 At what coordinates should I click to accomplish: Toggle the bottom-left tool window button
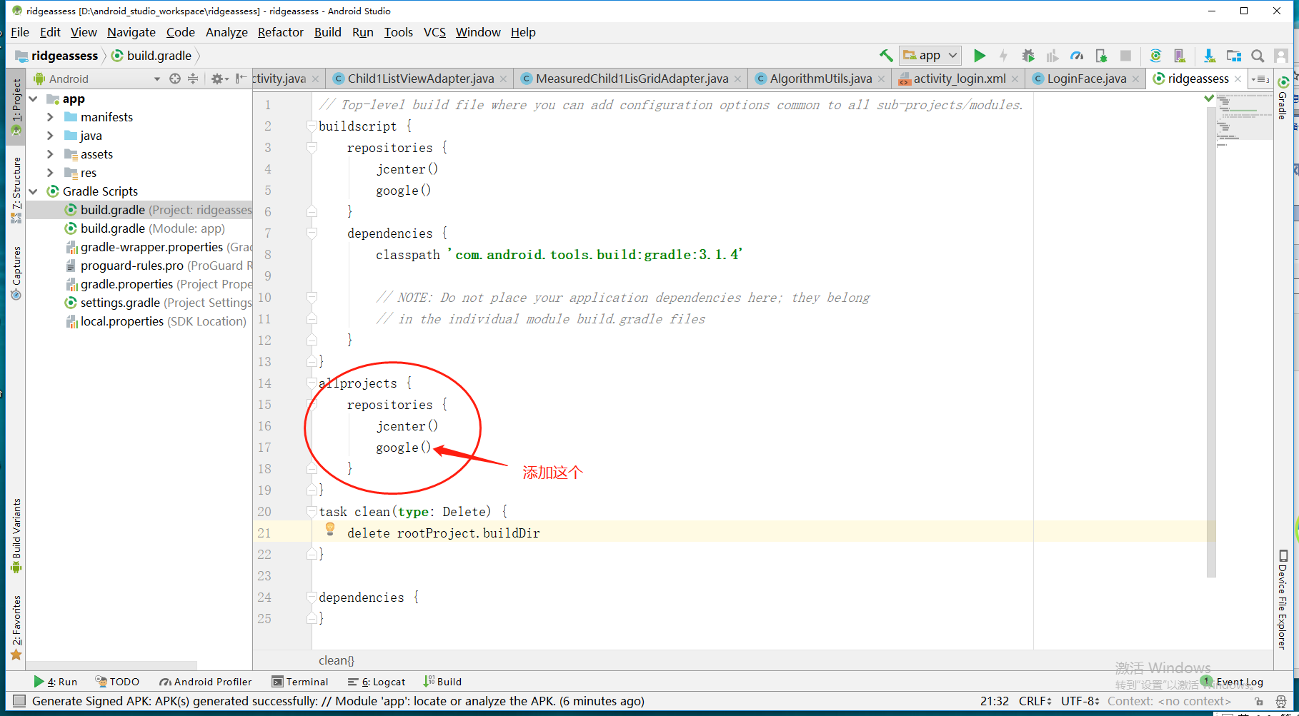pyautogui.click(x=19, y=701)
